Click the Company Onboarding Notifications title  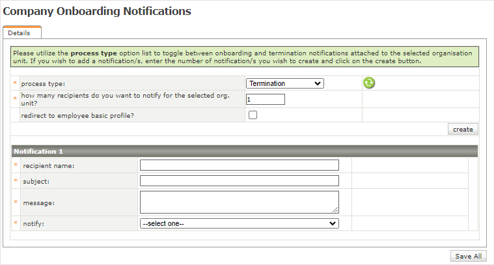pyautogui.click(x=97, y=11)
